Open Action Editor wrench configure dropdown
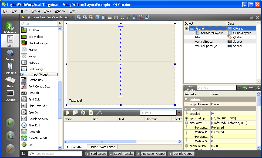 coord(99,113)
